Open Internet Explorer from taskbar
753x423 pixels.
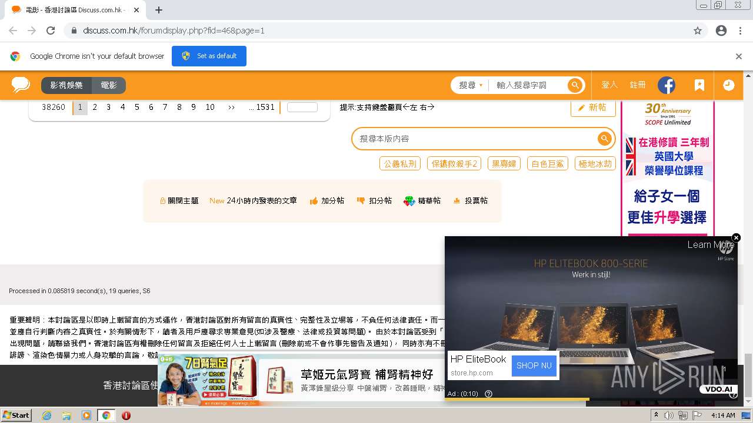click(x=46, y=415)
